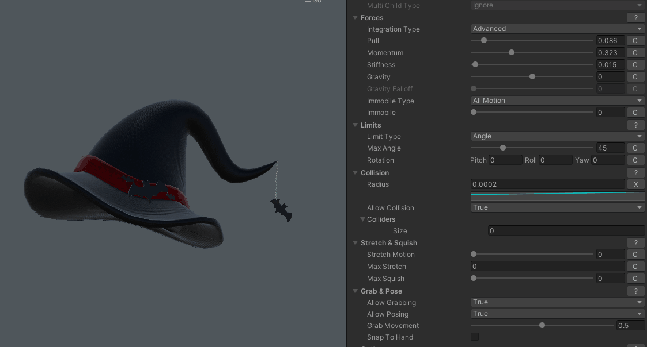
Task: Open the Immobile Type dropdown
Action: pos(557,101)
